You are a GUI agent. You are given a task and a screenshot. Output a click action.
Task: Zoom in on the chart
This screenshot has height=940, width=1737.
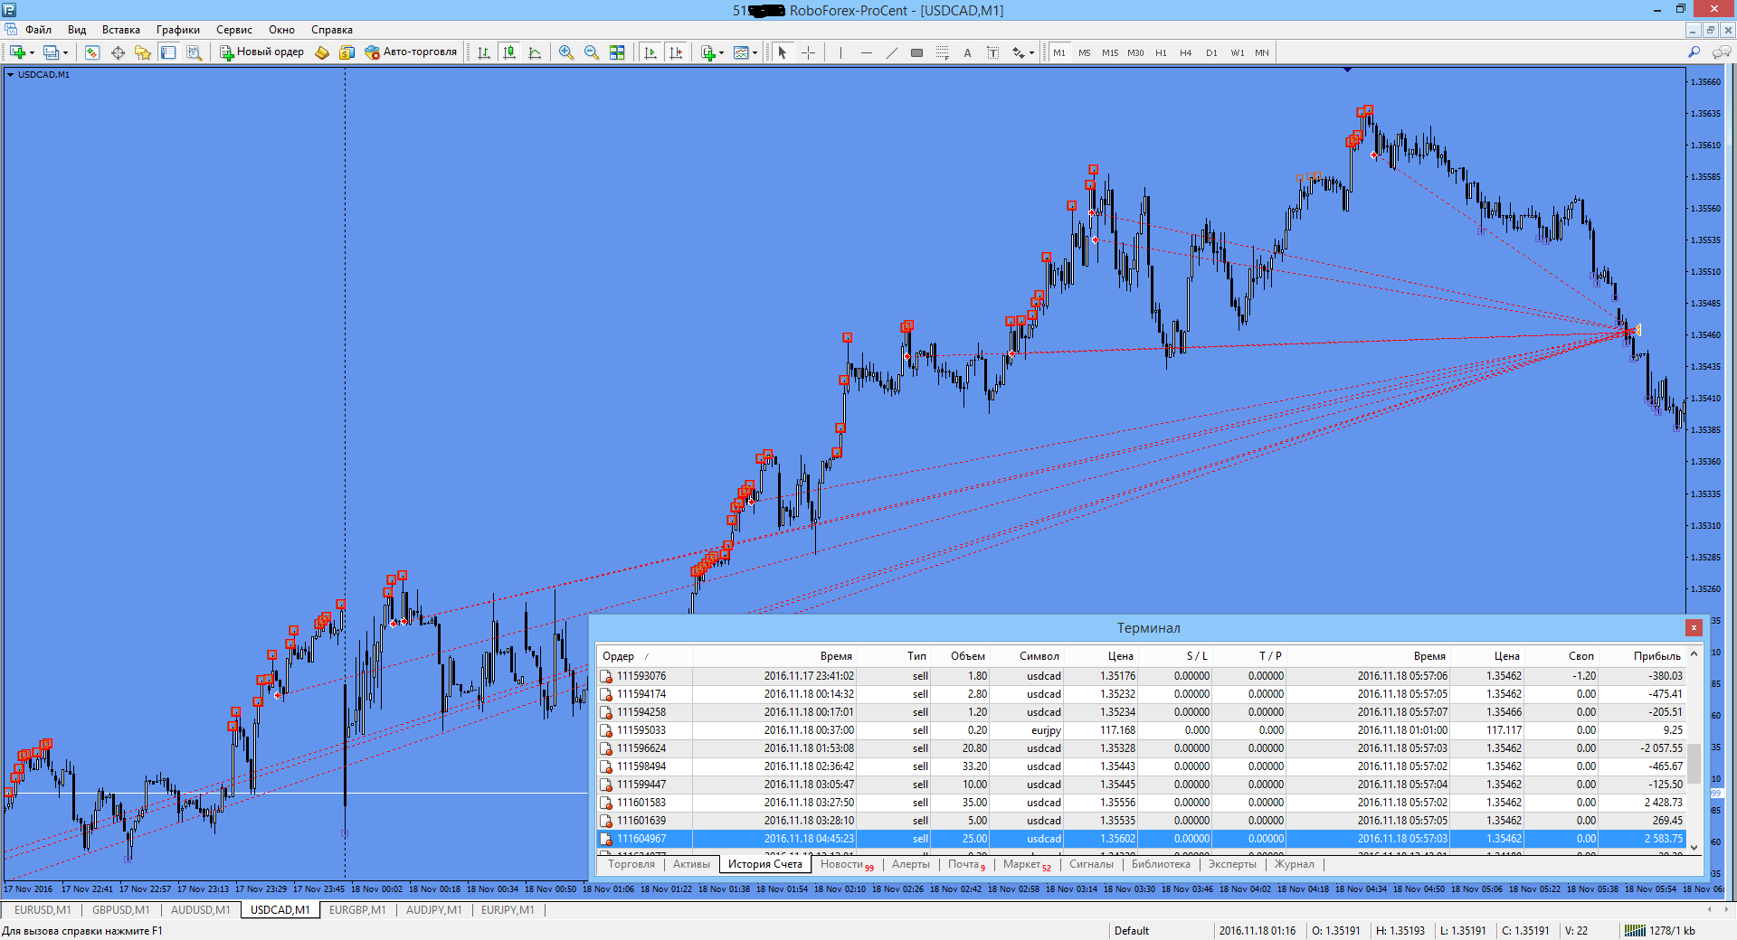point(566,52)
